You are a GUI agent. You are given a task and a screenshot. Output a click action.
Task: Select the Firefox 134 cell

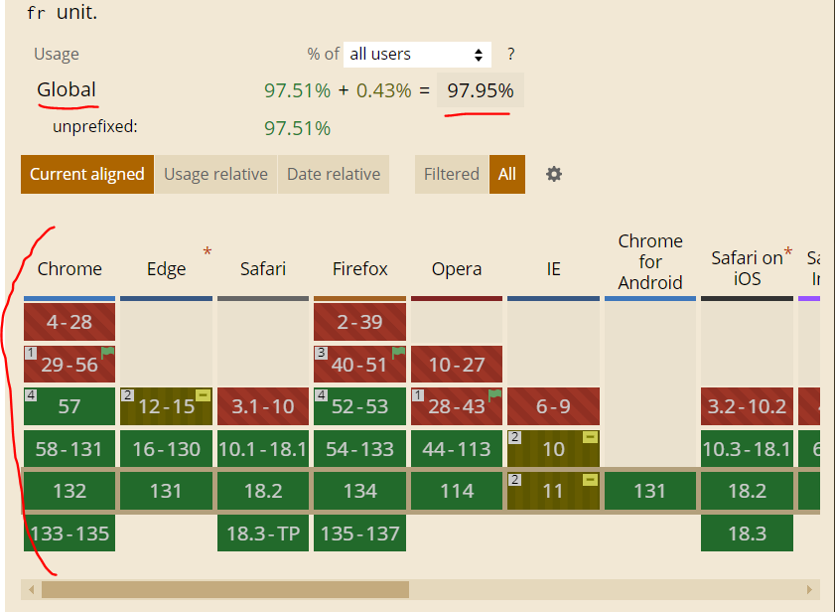point(360,491)
